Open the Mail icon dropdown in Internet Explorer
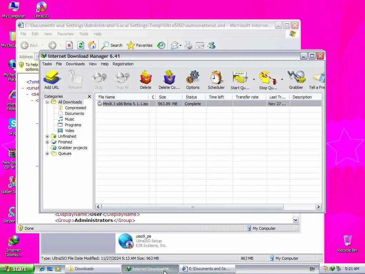 (180, 45)
